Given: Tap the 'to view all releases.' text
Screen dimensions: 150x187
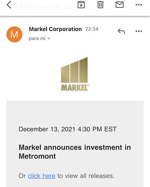Looking at the screenshot, I should [x=86, y=176].
